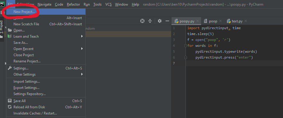Open the VCS menu

pos(108,4)
